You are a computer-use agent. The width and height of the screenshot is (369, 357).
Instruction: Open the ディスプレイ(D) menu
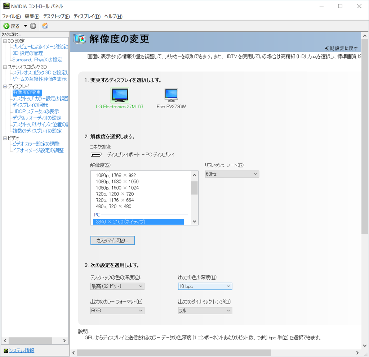[x=87, y=16]
